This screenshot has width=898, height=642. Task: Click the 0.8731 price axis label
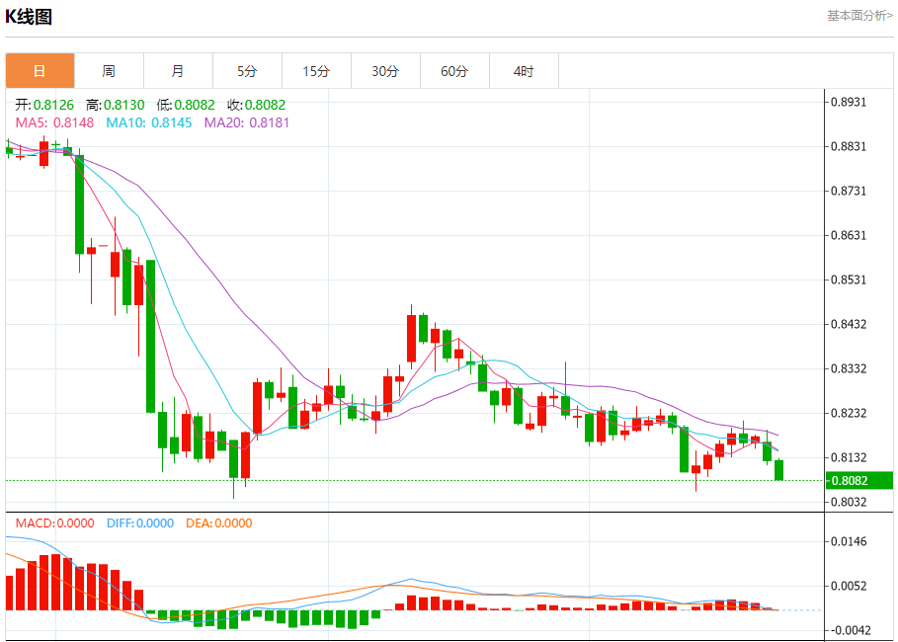pyautogui.click(x=849, y=191)
